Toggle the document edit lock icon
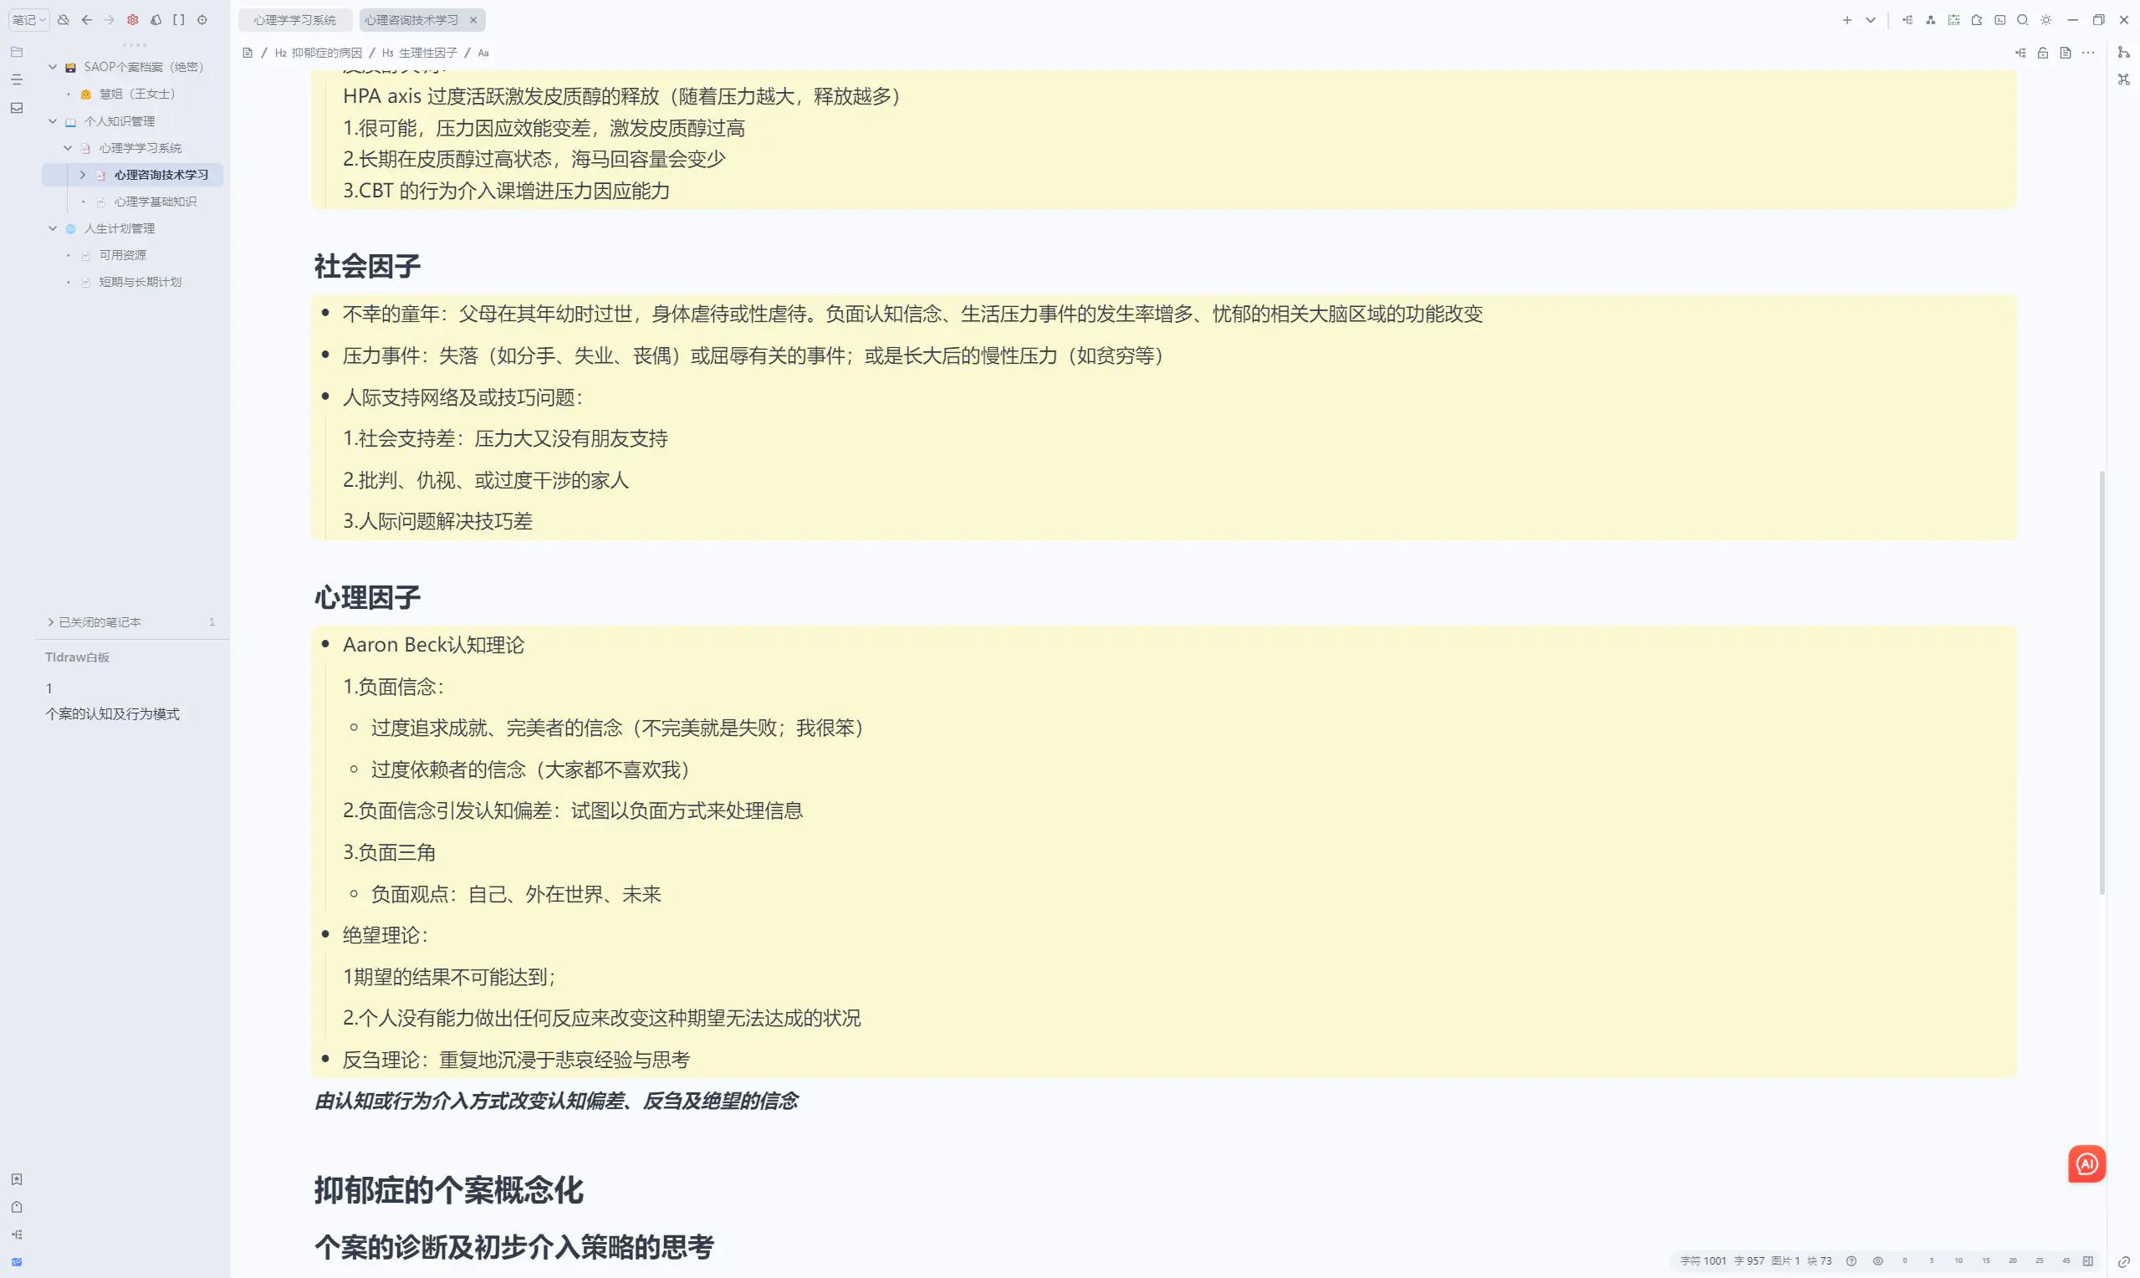The width and height of the screenshot is (2140, 1278). (x=2042, y=53)
